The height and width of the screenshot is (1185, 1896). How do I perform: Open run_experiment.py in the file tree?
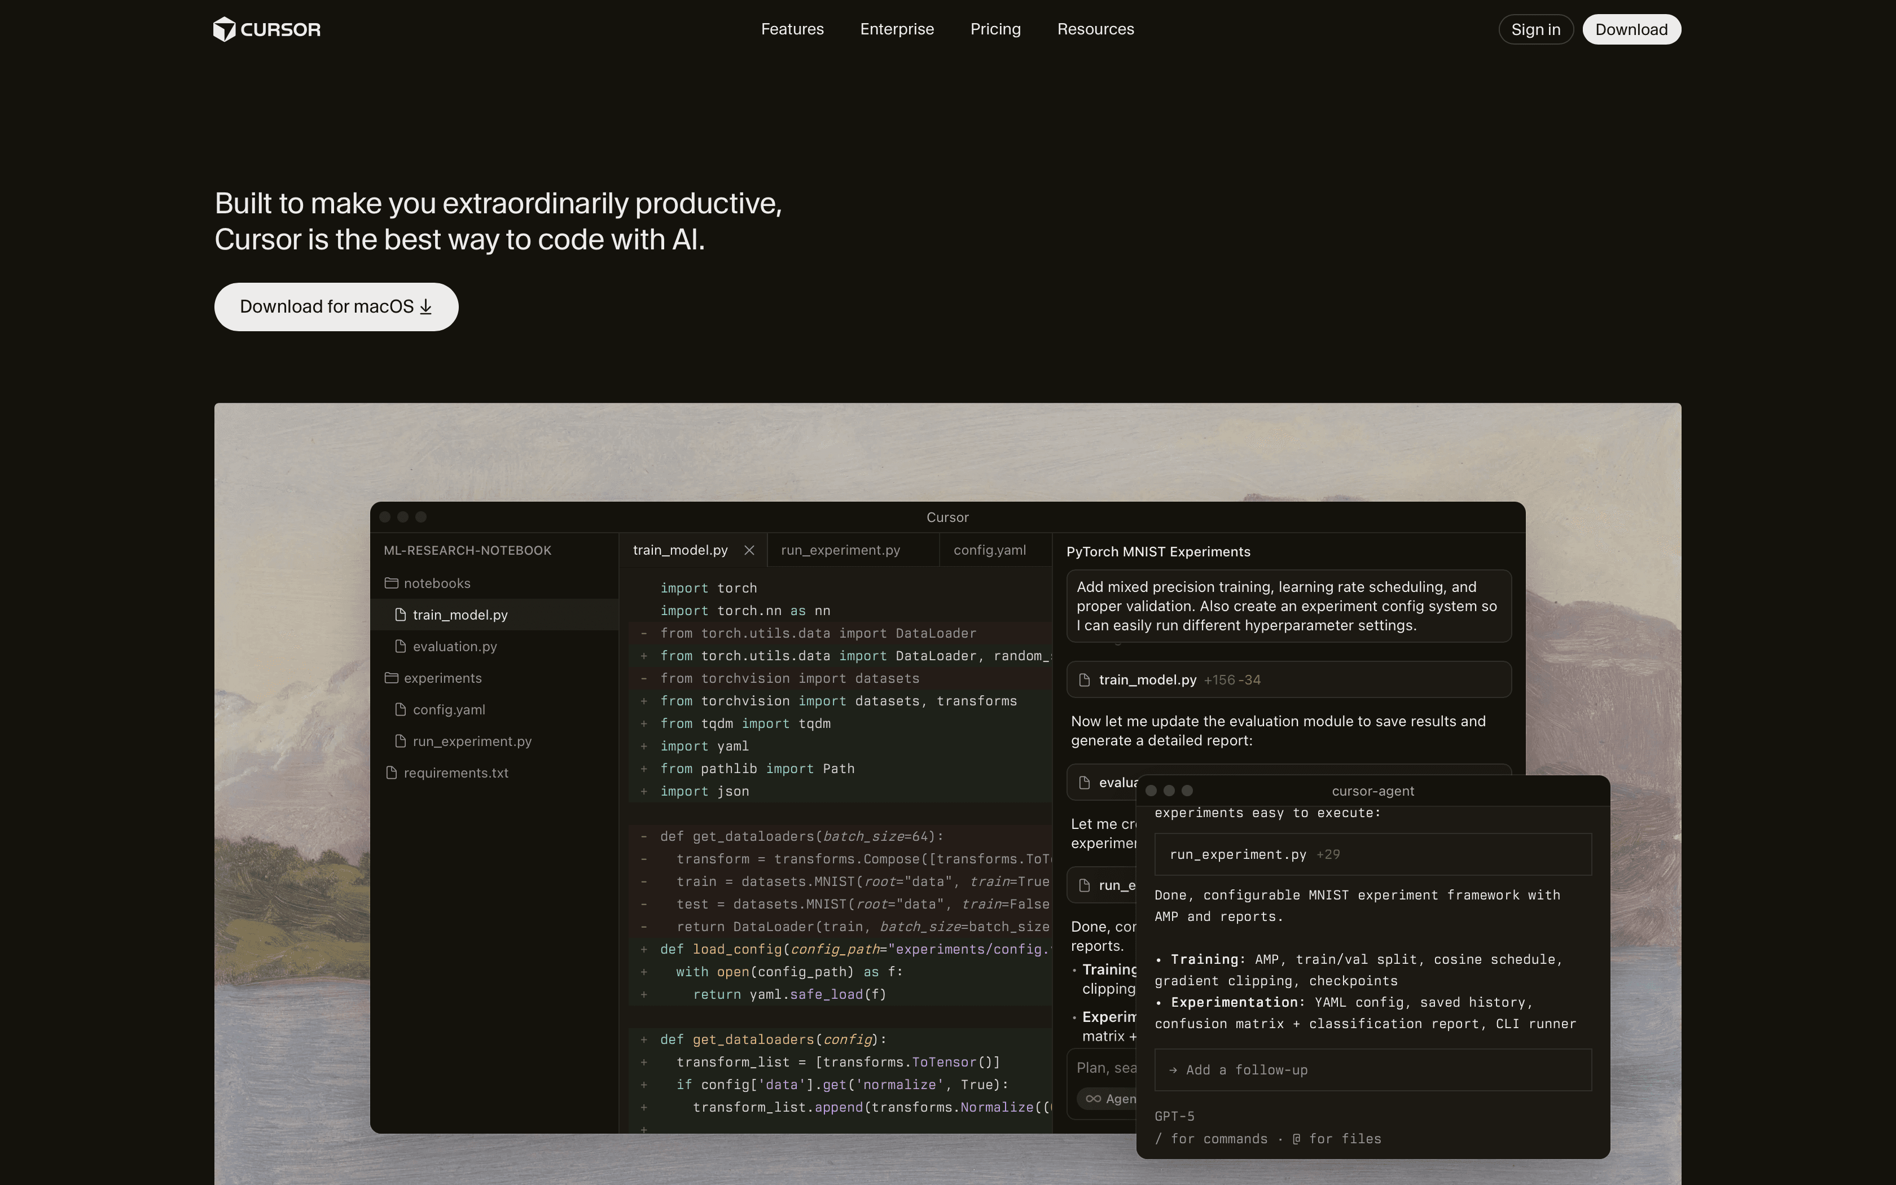pyautogui.click(x=494, y=741)
